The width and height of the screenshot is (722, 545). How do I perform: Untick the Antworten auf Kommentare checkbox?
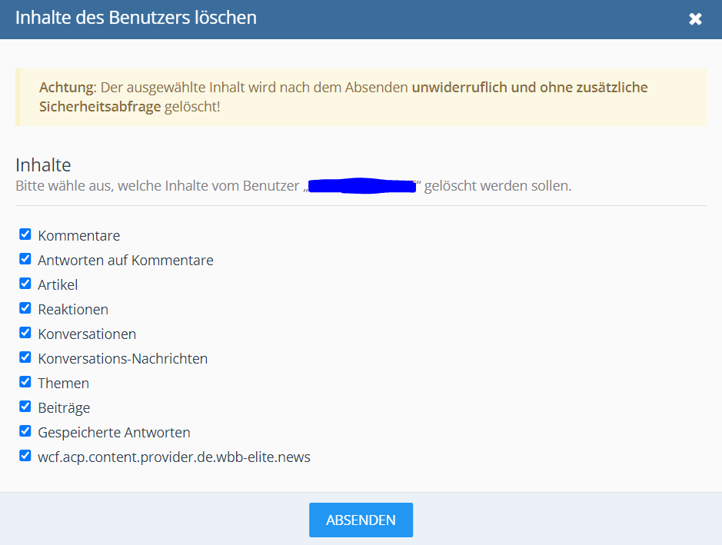pyautogui.click(x=25, y=259)
